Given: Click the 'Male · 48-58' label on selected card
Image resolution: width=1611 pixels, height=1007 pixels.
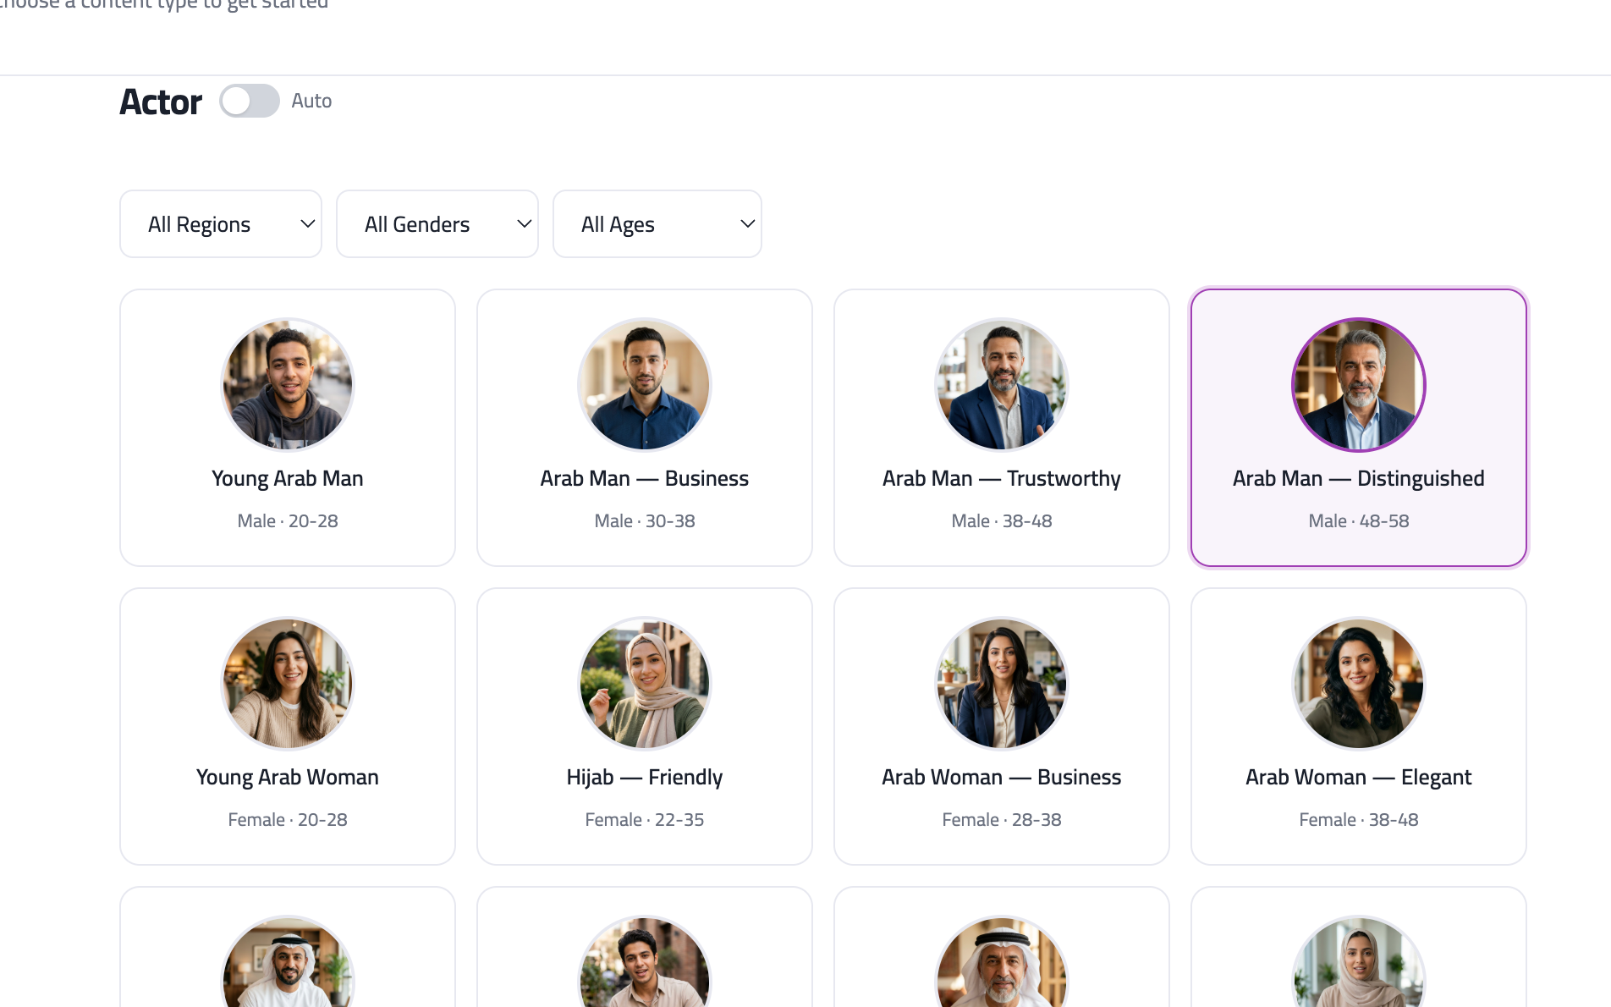Looking at the screenshot, I should click(x=1358, y=520).
